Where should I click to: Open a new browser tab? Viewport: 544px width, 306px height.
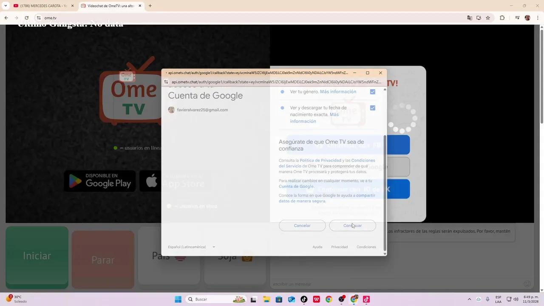click(150, 6)
